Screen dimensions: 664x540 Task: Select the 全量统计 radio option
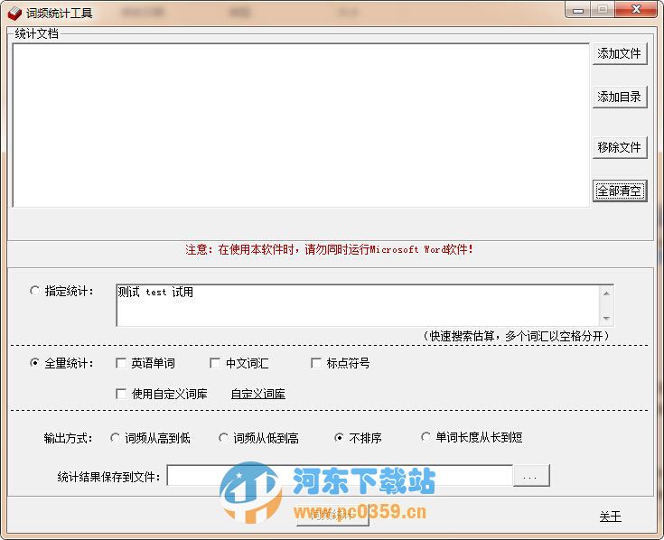[x=34, y=363]
